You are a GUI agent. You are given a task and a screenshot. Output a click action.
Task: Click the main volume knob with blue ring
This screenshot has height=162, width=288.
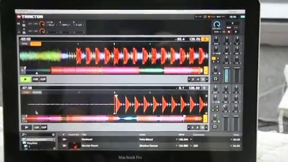217,25
